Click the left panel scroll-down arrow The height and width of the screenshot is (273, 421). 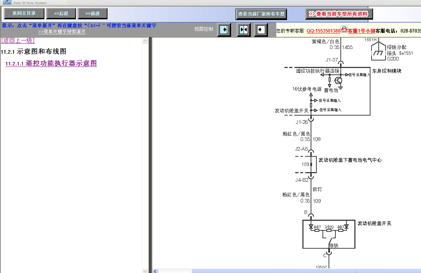coord(145,270)
